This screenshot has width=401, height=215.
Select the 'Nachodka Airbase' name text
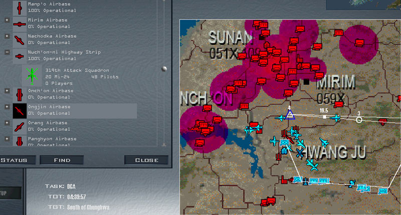click(x=52, y=36)
